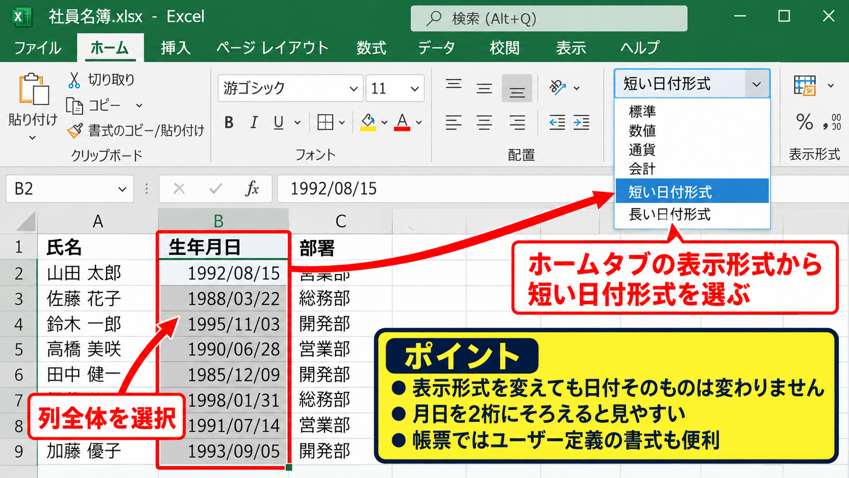Expand the Copy (コピー) dropdown arrow
This screenshot has width=849, height=478.
tap(139, 106)
